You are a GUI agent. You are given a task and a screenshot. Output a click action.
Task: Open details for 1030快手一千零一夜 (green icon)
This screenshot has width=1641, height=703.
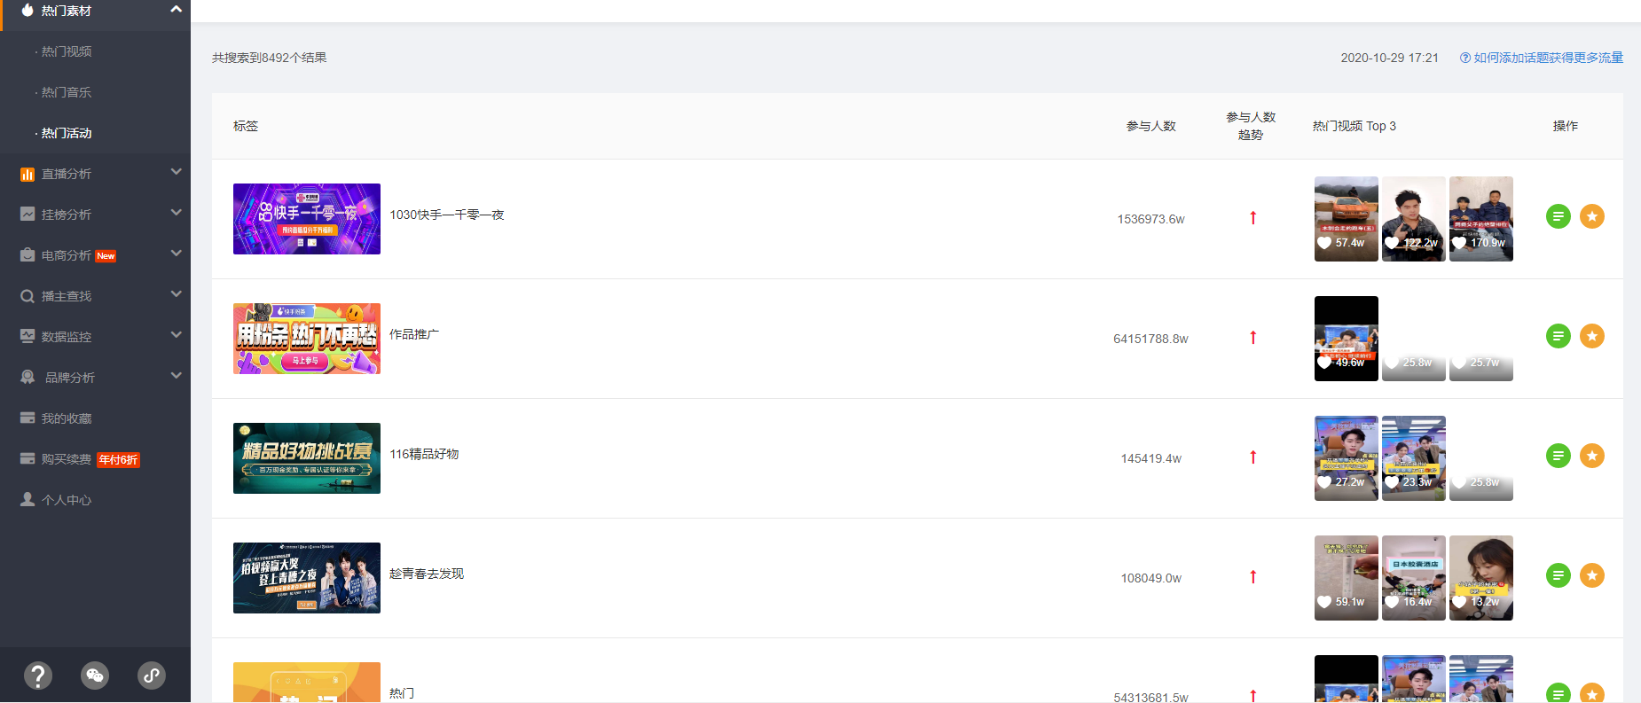(1559, 216)
